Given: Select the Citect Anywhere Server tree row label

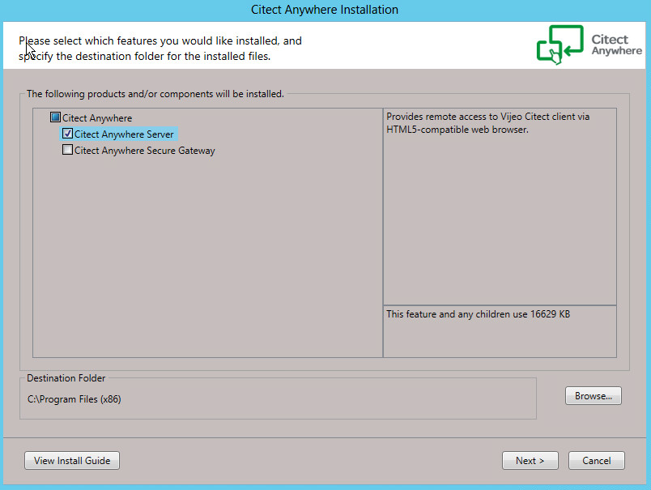Looking at the screenshot, I should (124, 134).
